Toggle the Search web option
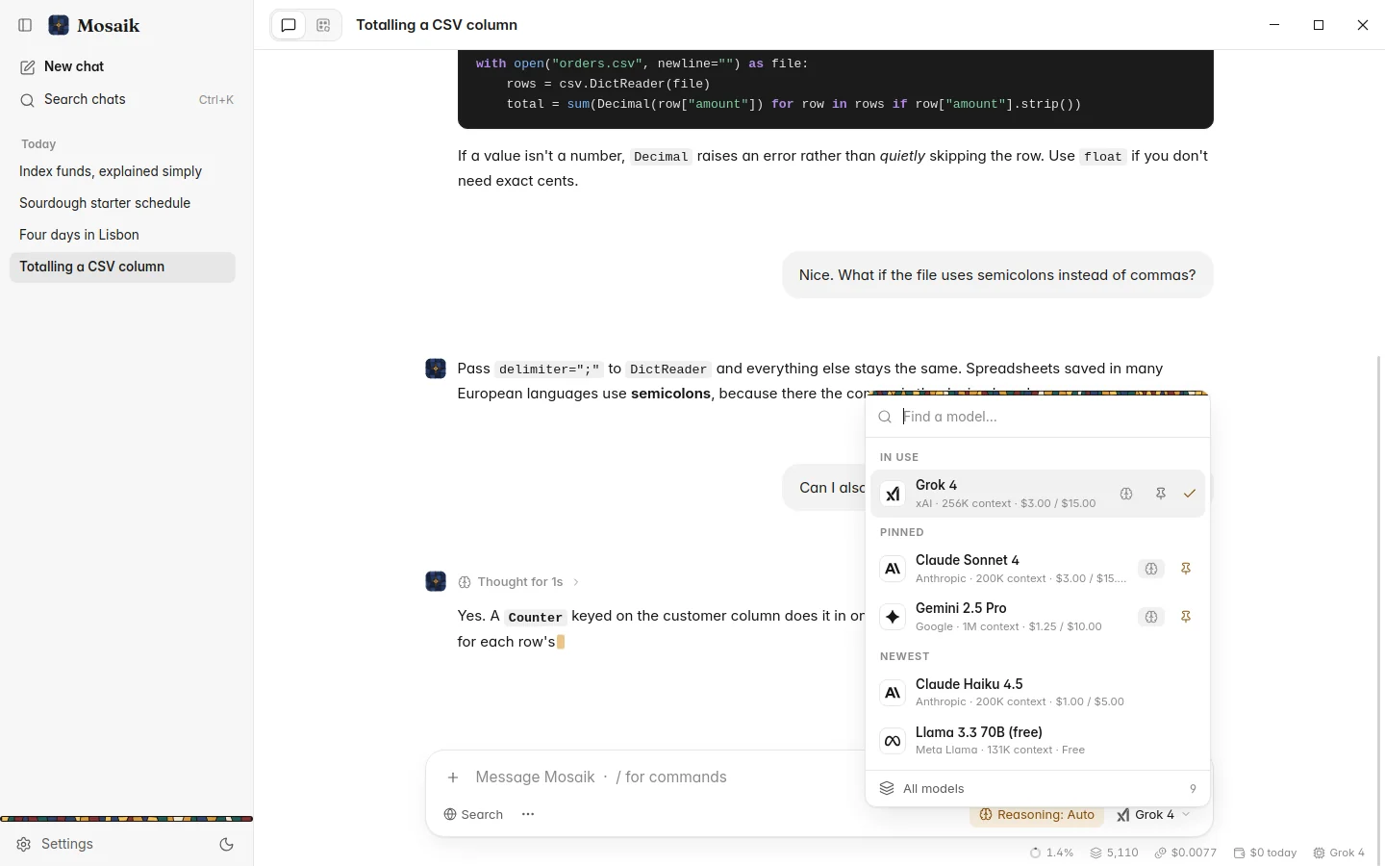The width and height of the screenshot is (1385, 866). [473, 814]
